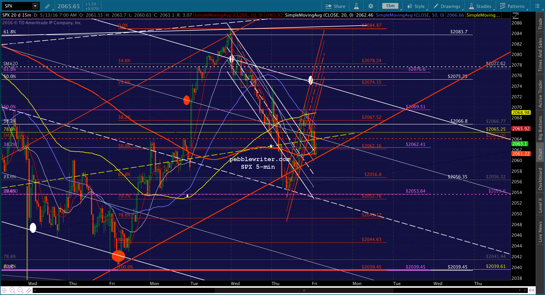The image size is (545, 295).
Task: Click the $2067.52 Fibonacci label
Action: [371, 117]
